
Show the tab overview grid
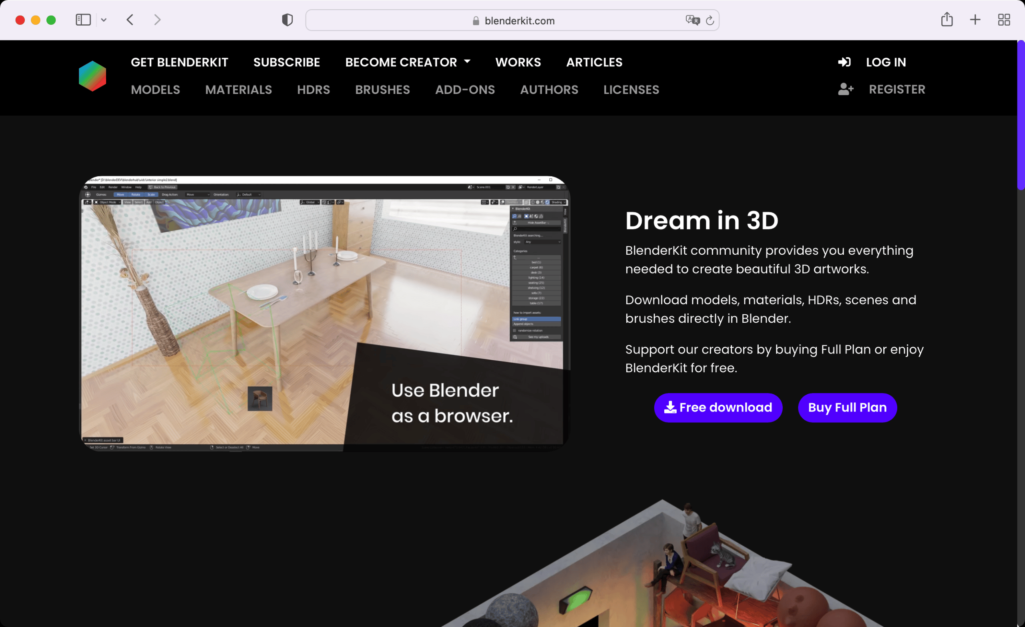(1004, 20)
